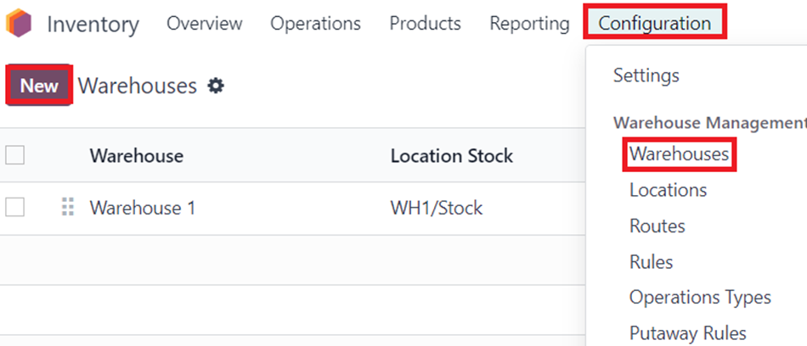This screenshot has width=807, height=346.
Task: Open the Reporting dropdown menu
Action: (x=529, y=24)
